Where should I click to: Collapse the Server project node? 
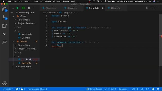click(14, 41)
